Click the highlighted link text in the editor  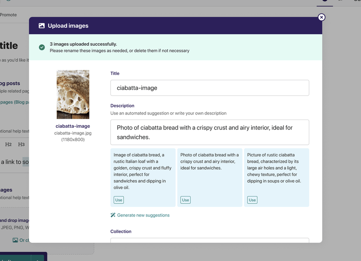click(25, 162)
